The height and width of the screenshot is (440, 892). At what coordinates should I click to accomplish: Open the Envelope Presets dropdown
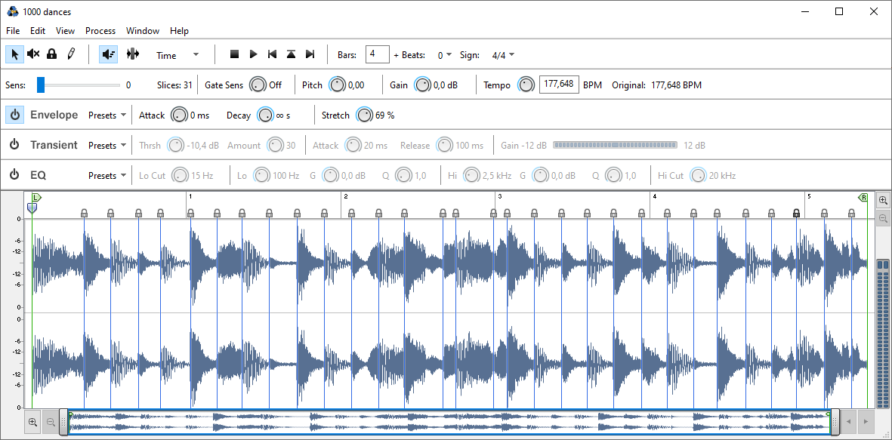[x=107, y=115]
